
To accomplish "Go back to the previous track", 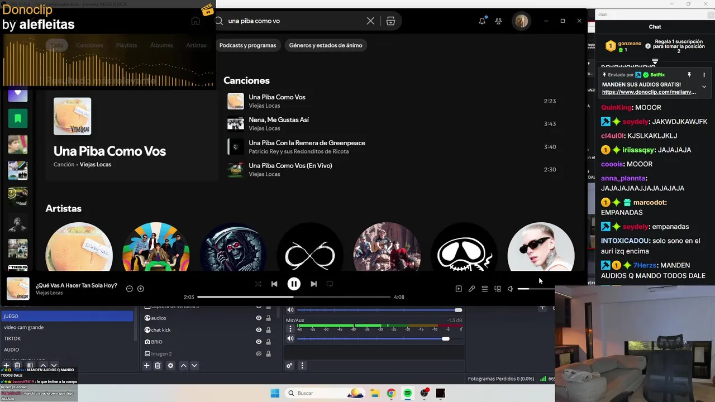I will (274, 284).
